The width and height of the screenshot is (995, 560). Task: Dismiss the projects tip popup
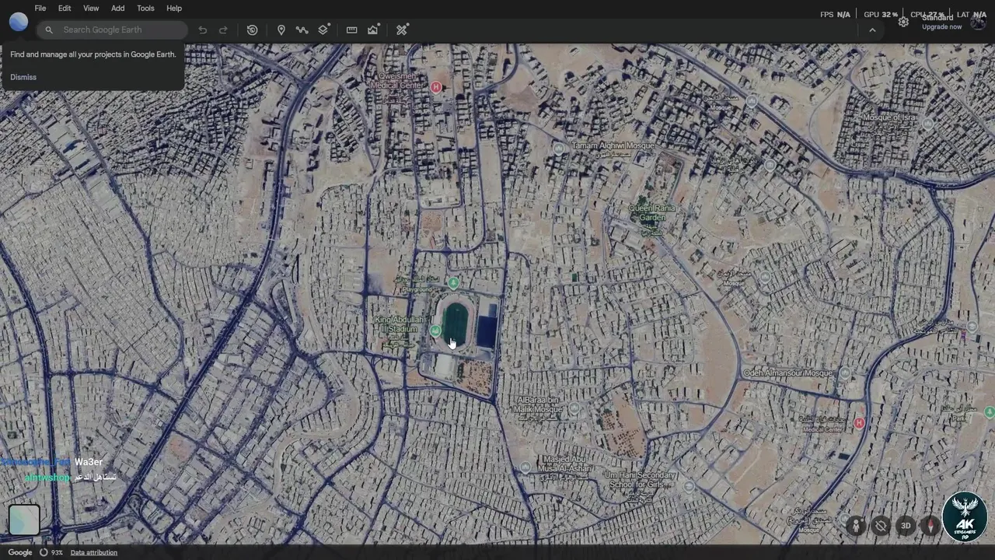[x=23, y=77]
